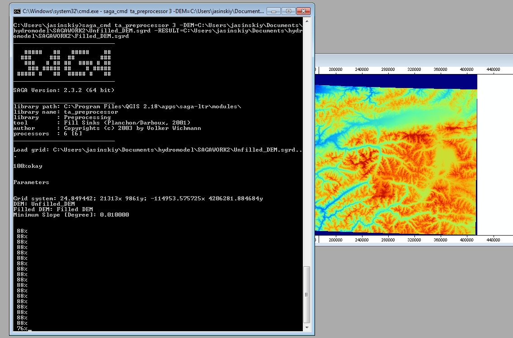Click the 440000 label on the top map ruler
This screenshot has width=513, height=338.
[494, 69]
